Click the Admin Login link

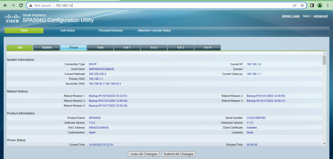291,16
